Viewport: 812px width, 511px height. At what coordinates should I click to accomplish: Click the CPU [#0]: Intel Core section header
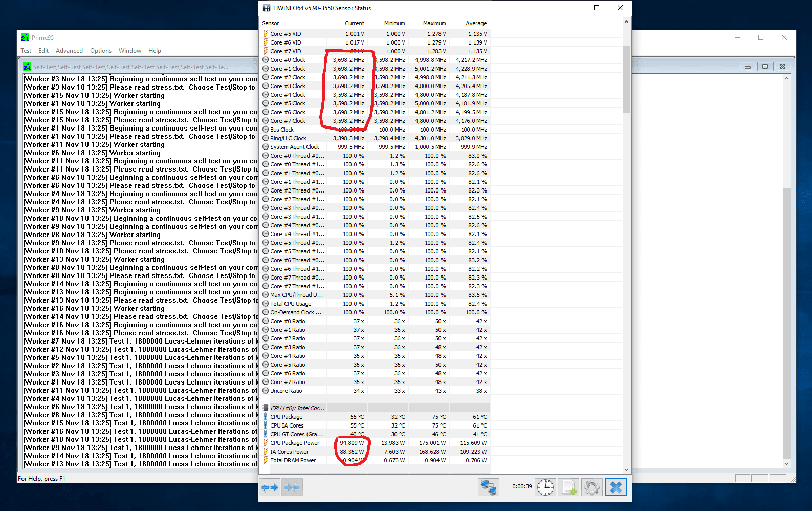click(x=375, y=408)
